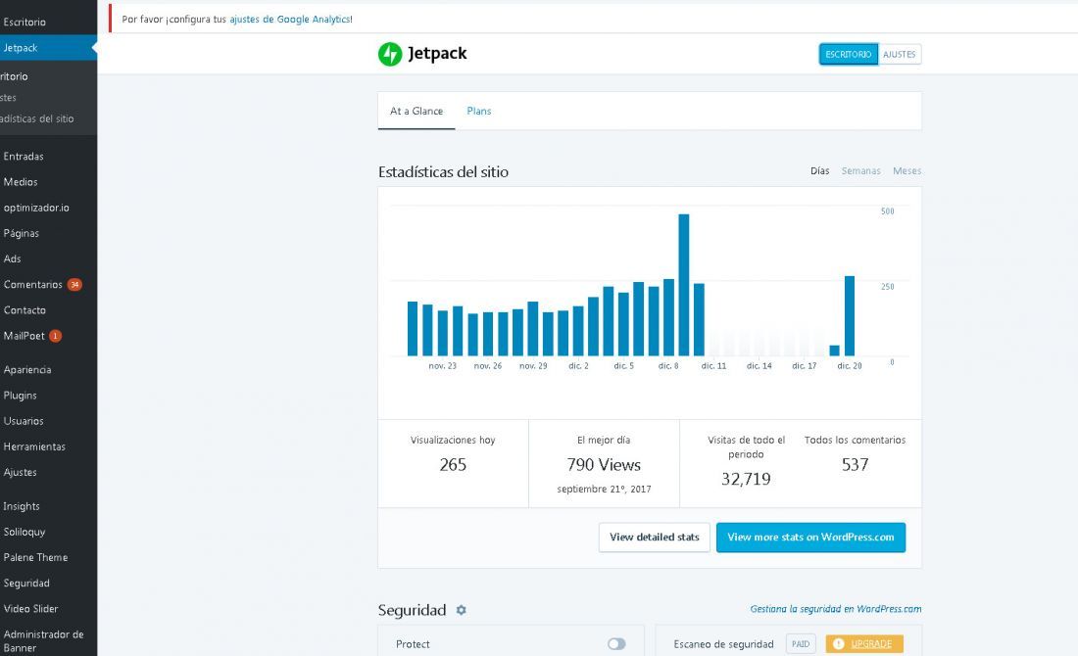Click the 32,719 total visits value

tap(746, 480)
